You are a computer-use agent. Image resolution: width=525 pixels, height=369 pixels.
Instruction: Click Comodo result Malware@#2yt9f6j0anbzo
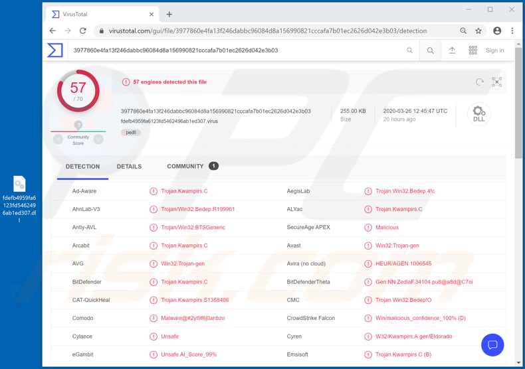point(193,318)
